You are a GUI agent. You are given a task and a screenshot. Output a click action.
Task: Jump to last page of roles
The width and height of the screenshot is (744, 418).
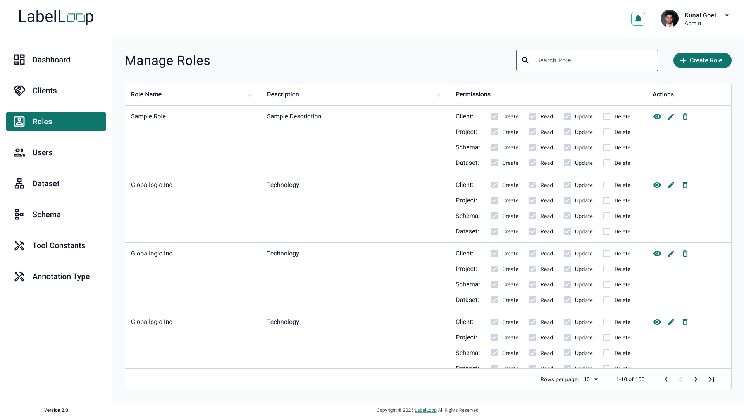pyautogui.click(x=711, y=379)
